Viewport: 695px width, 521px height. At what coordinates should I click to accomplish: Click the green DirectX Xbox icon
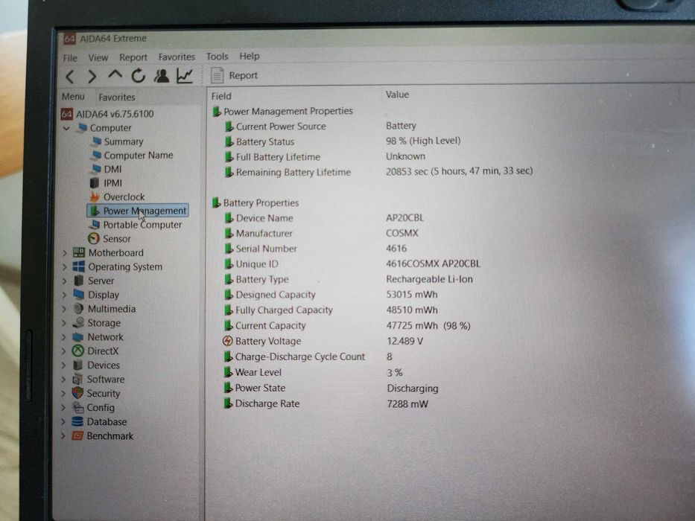pos(78,351)
